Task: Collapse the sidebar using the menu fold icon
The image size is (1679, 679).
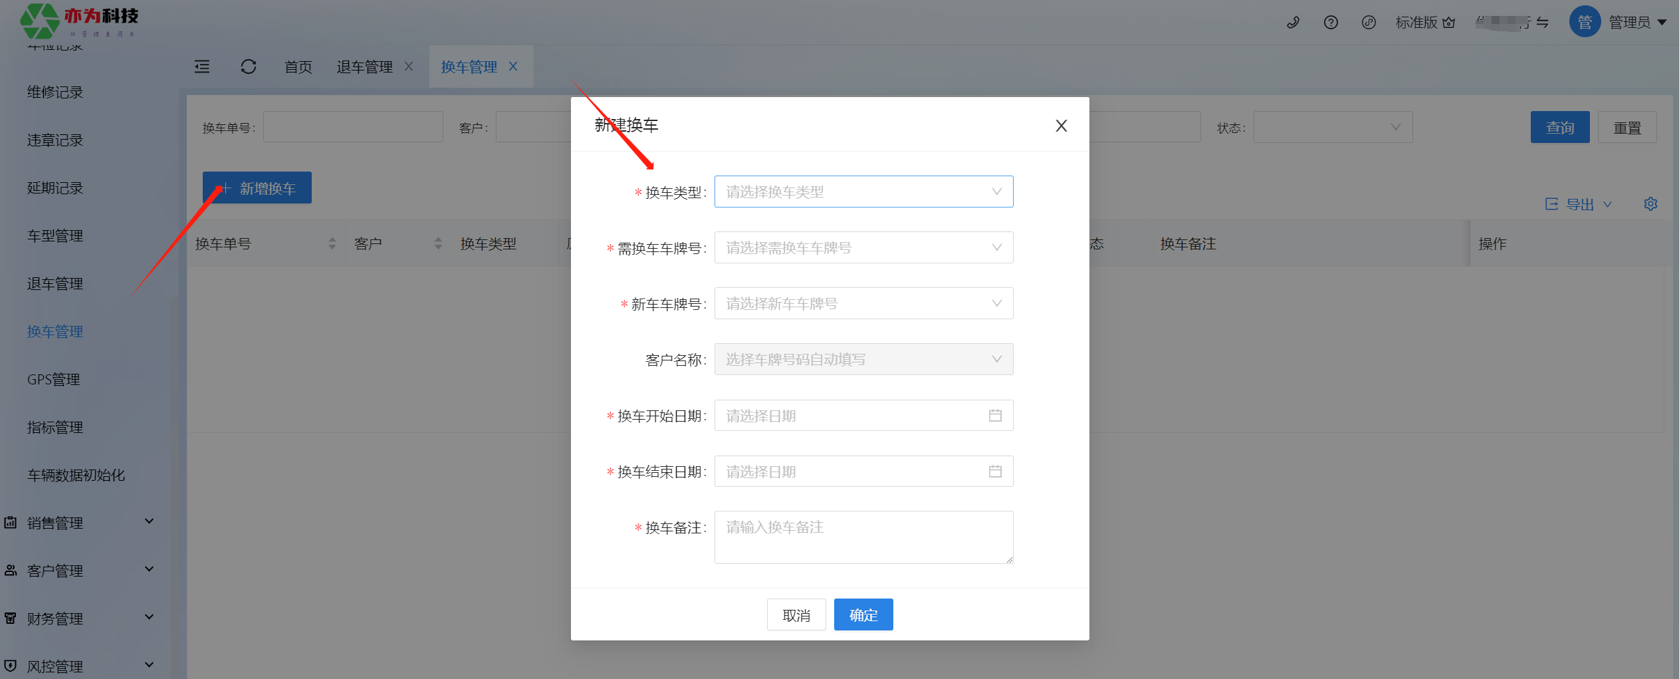Action: click(202, 67)
